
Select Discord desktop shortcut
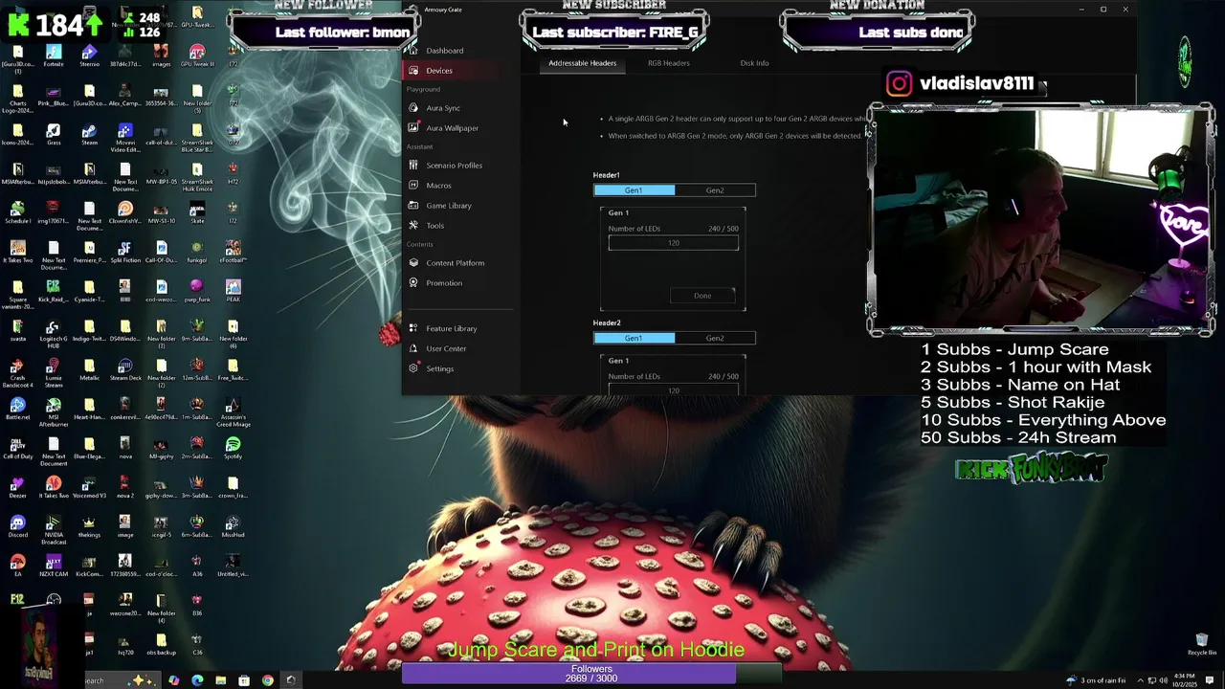(x=17, y=526)
